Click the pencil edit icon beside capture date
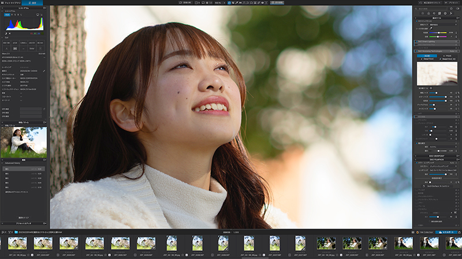Viewport: 462px width, 259px height. (44, 71)
